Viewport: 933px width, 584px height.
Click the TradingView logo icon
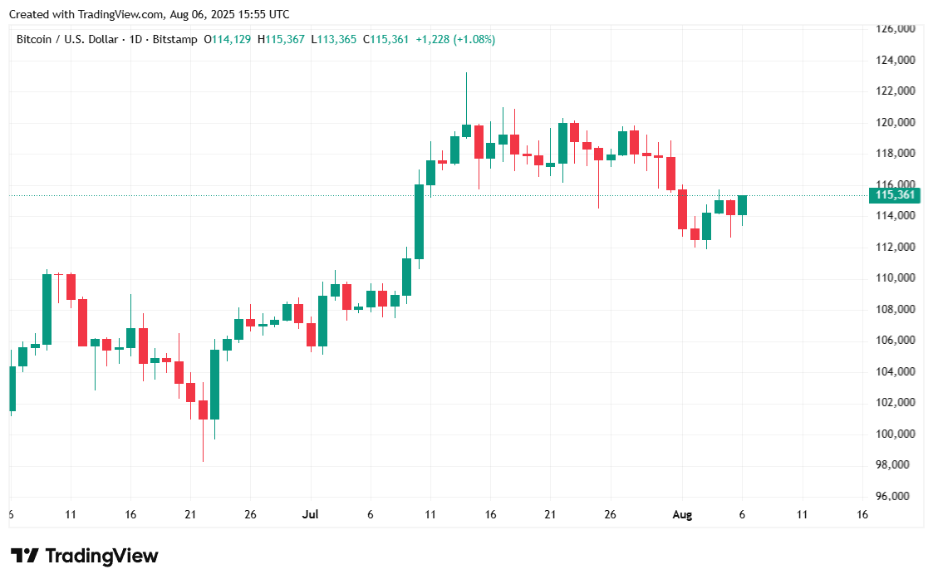24,556
